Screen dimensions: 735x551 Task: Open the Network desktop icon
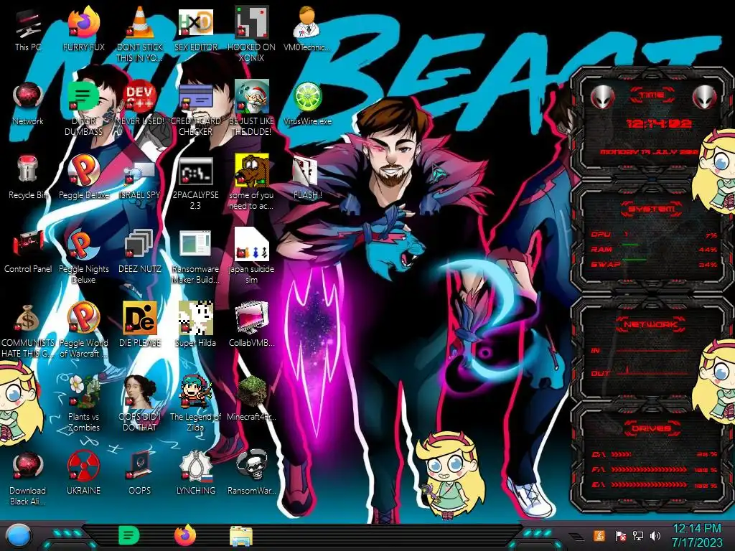pos(28,98)
